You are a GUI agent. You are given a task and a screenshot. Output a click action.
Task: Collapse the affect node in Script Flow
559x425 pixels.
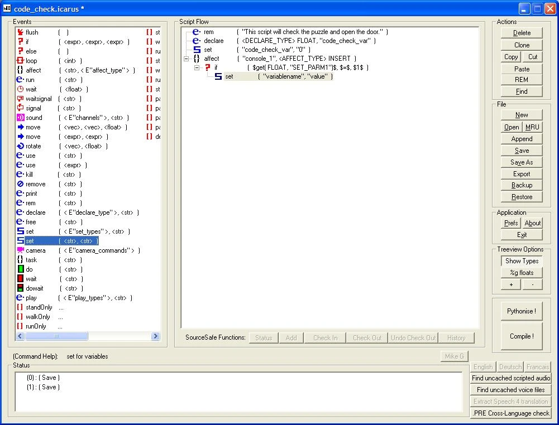click(187, 59)
